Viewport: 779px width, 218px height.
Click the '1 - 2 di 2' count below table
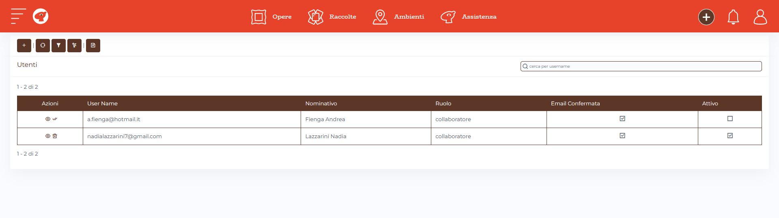point(28,154)
